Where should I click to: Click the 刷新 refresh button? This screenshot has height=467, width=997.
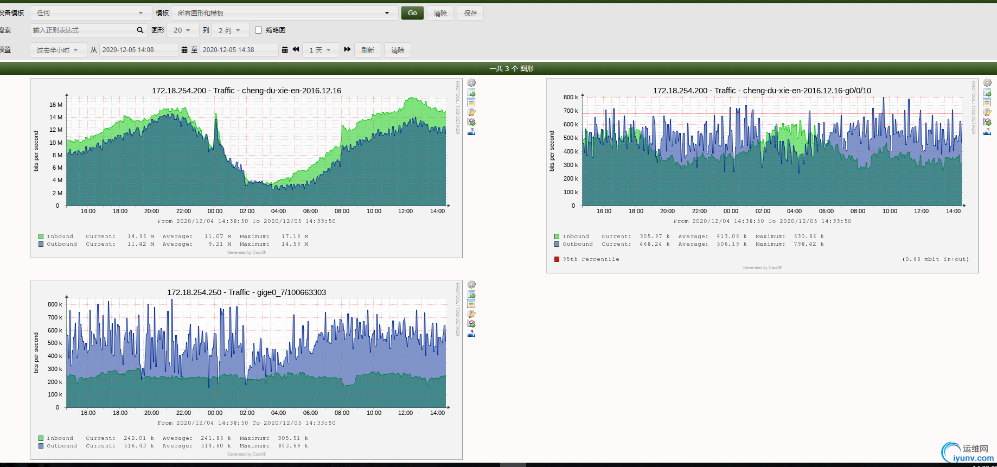click(368, 50)
